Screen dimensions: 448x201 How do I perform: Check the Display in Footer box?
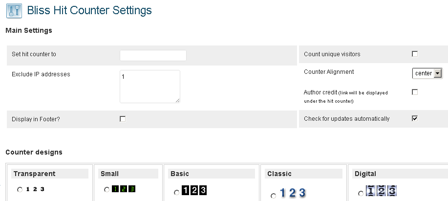coord(123,119)
